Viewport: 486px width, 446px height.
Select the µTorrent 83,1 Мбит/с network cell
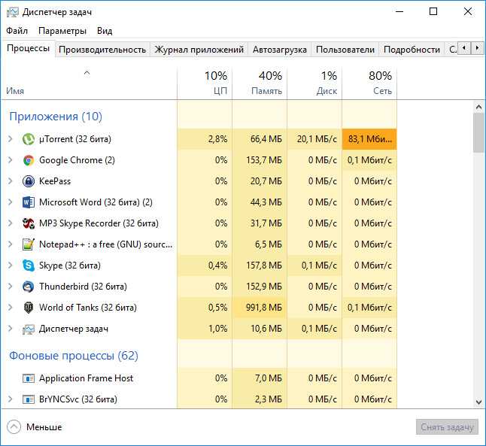point(369,139)
